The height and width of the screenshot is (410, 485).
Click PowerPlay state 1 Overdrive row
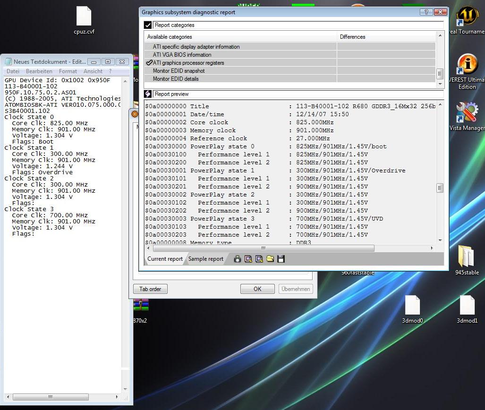275,171
